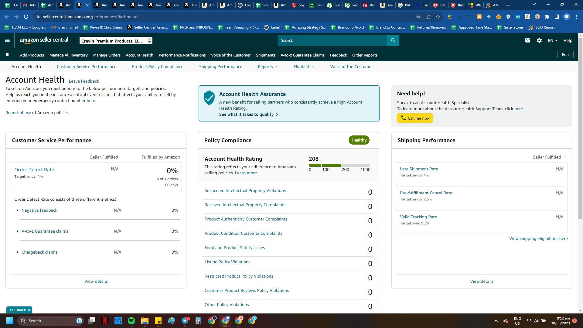Focus the Seller Central search field
The width and height of the screenshot is (583, 328).
(332, 40)
